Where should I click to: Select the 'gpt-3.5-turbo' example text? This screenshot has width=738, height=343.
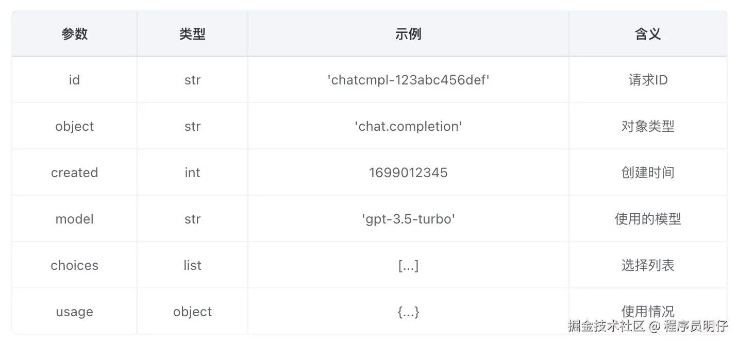(408, 219)
